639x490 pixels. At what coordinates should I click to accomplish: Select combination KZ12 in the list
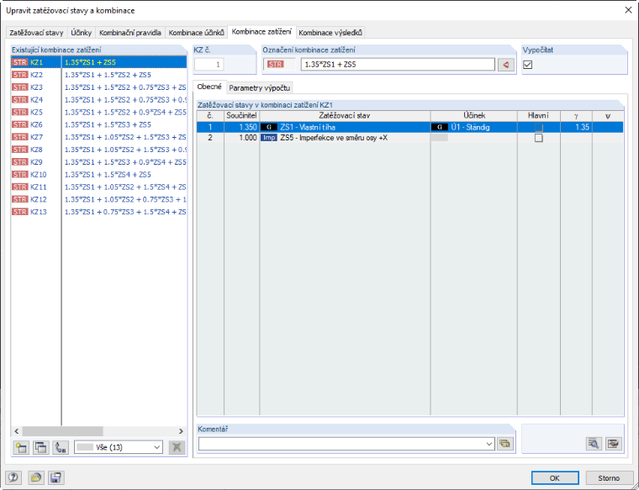pos(99,199)
